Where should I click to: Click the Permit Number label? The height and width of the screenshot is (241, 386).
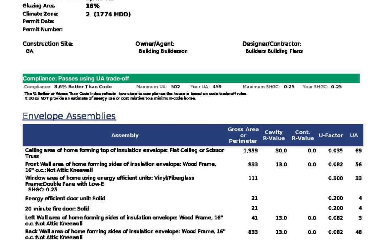(43, 30)
